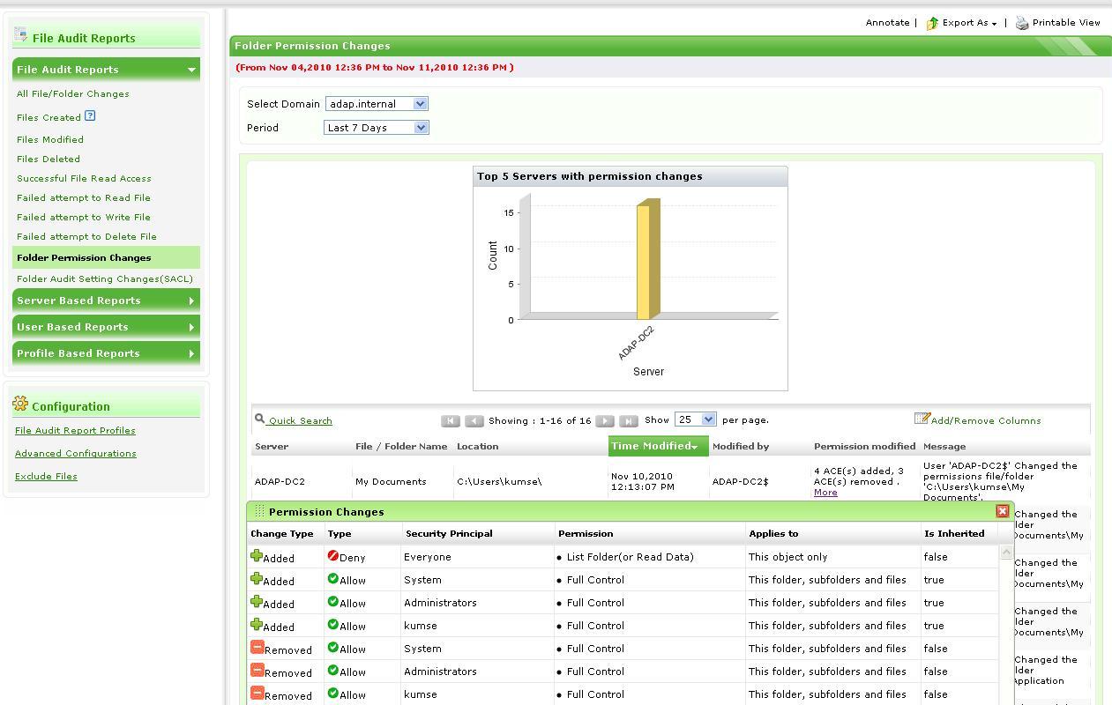
Task: Go to the previous results page
Action: coord(474,421)
